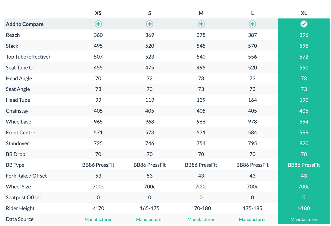The height and width of the screenshot is (226, 331).
Task: Add L size to compare
Action: point(252,24)
